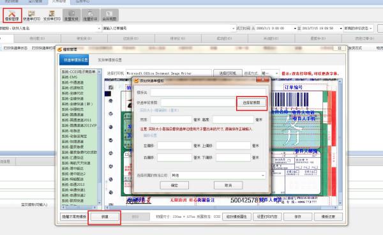Click 取消 in the add template dialog
The width and height of the screenshot is (383, 235).
[228, 185]
